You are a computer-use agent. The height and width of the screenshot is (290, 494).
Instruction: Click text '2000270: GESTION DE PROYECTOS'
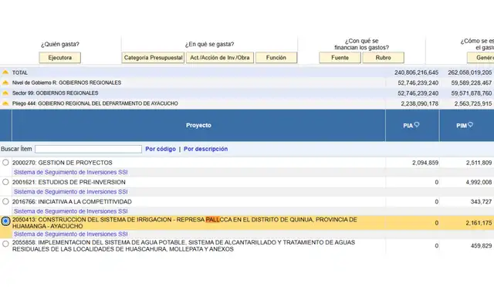(x=63, y=163)
